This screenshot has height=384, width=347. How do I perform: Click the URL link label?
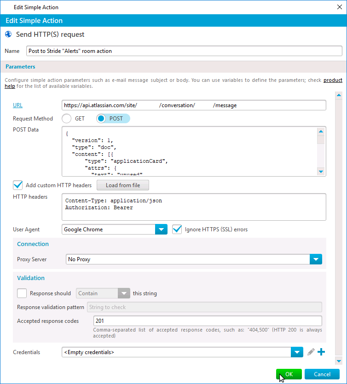17,105
